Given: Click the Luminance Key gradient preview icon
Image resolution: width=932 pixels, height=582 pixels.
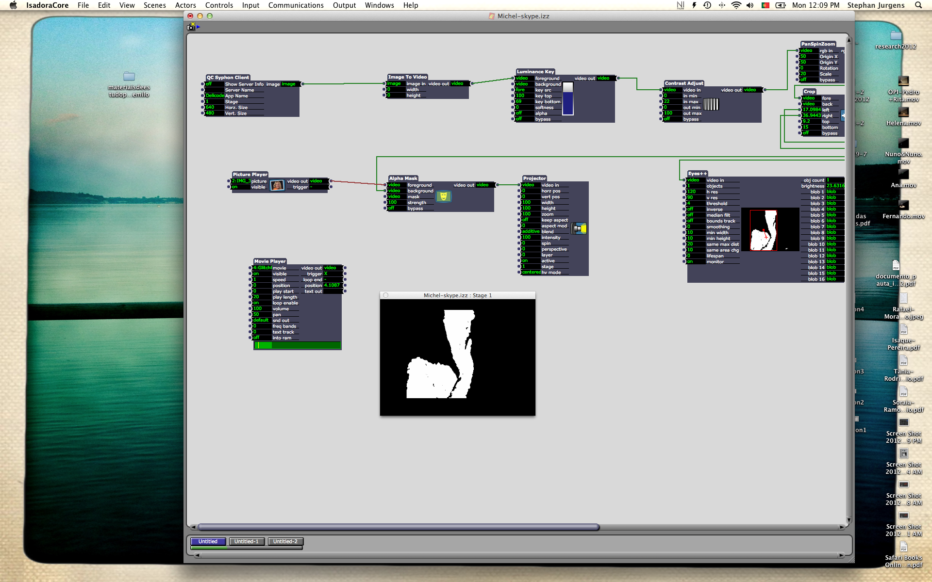Looking at the screenshot, I should click(568, 98).
